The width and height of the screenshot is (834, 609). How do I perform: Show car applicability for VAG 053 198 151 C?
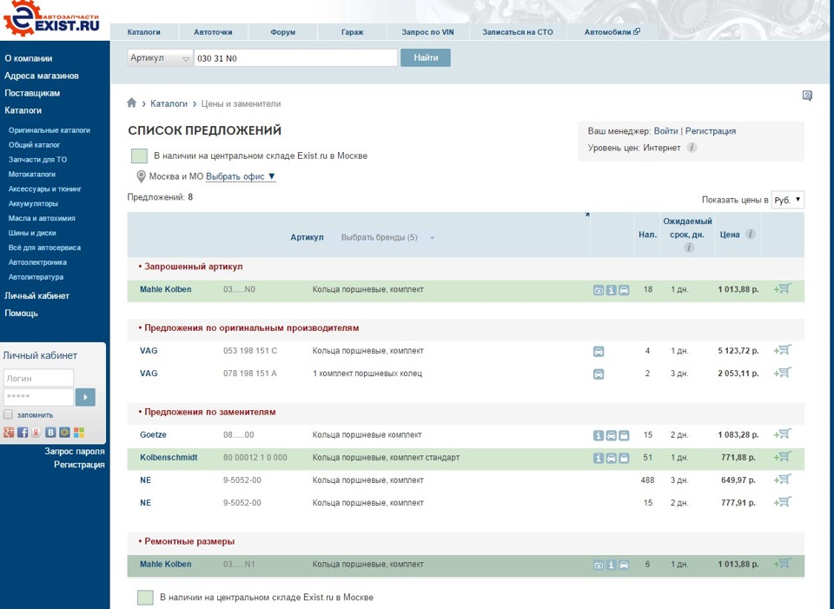[599, 352]
